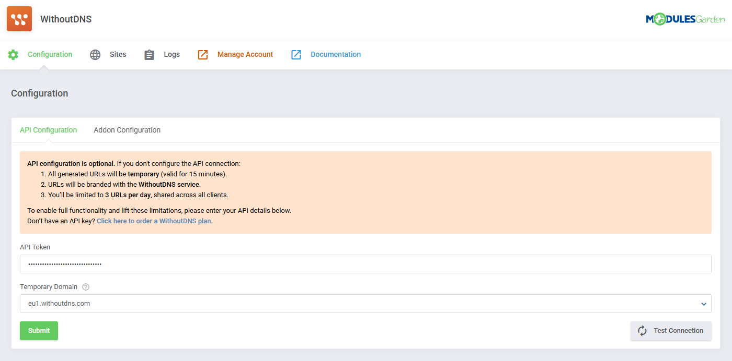
Task: Switch to the Addon Configuration tab
Action: click(x=127, y=130)
